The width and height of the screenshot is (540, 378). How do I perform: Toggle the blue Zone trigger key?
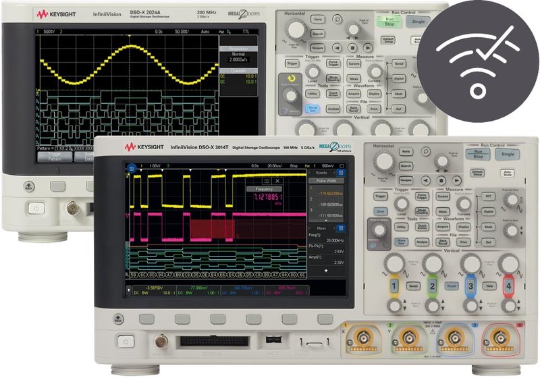[380, 211]
